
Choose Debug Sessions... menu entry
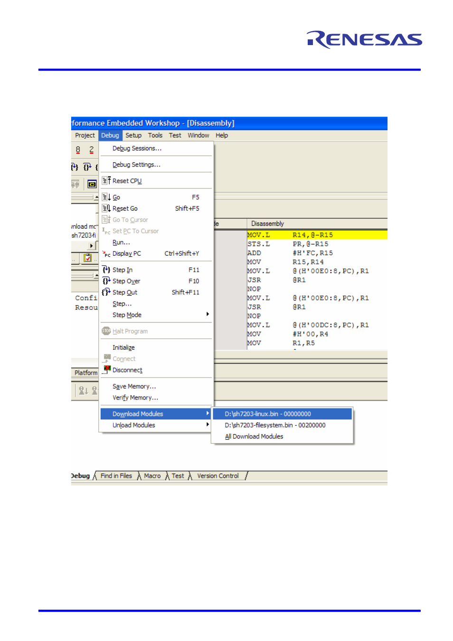pyautogui.click(x=156, y=149)
